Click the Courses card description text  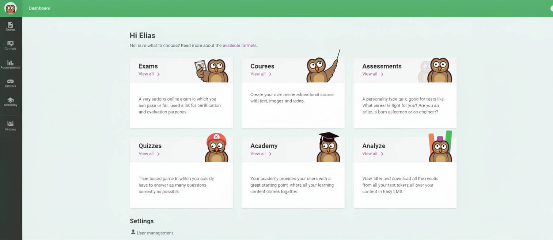point(292,98)
